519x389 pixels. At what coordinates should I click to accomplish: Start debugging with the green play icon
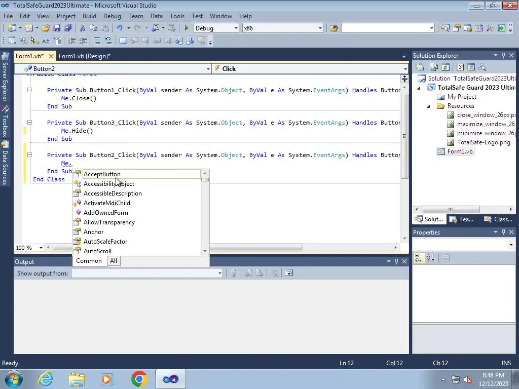pyautogui.click(x=186, y=28)
